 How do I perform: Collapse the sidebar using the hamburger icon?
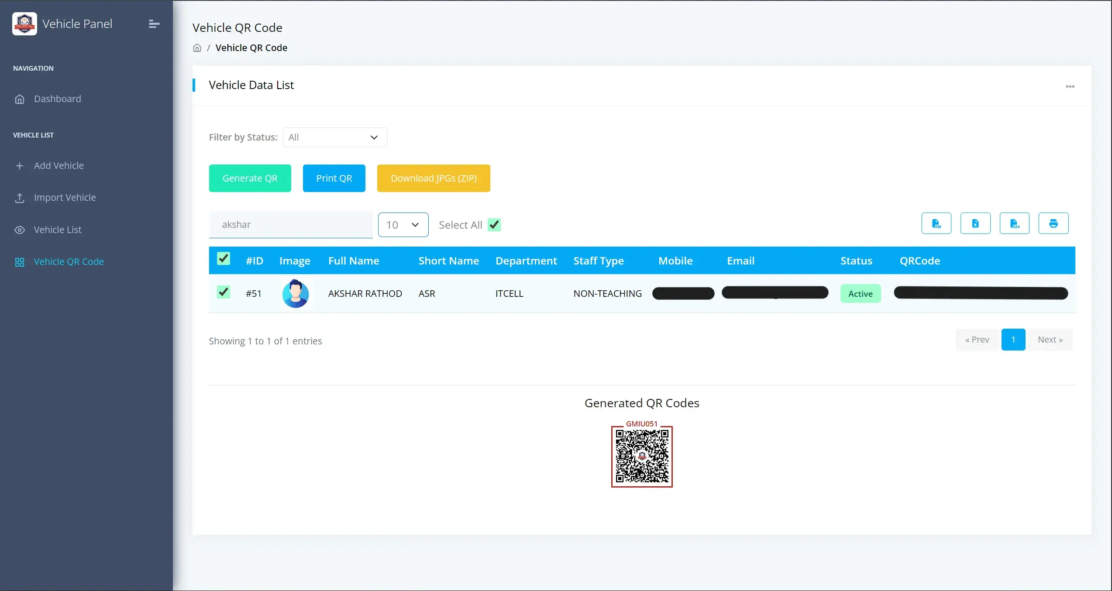pos(154,24)
